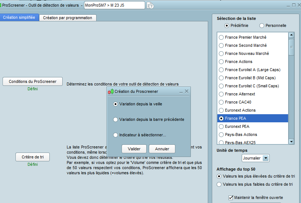
Task: Pick France Eurolist C (Small Caps)
Action: [253, 86]
